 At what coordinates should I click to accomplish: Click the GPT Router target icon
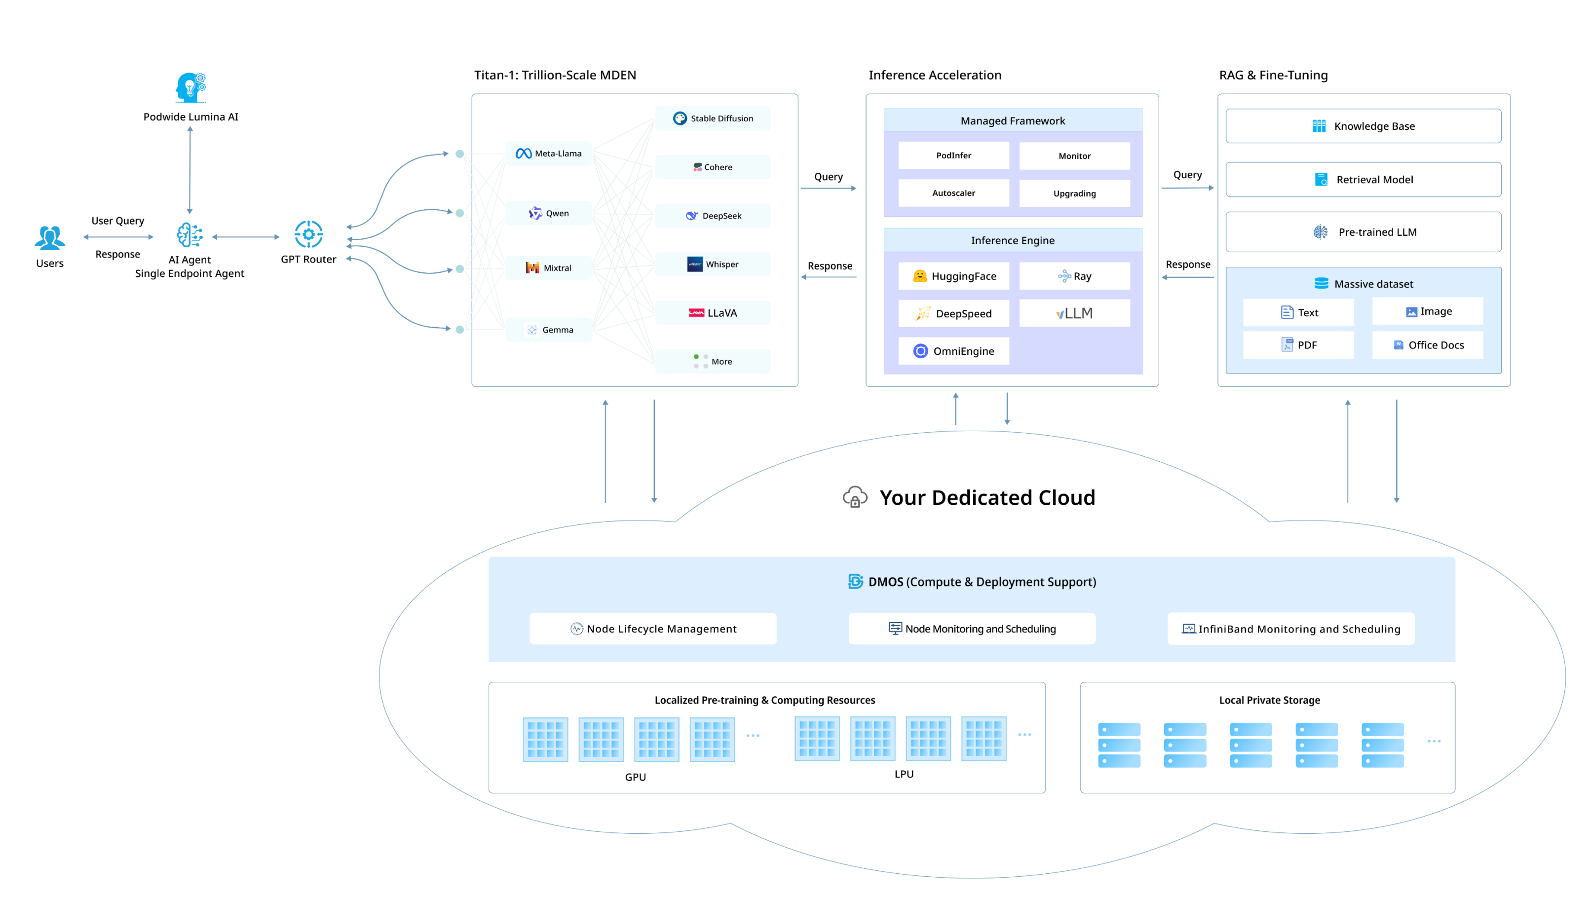click(x=308, y=234)
